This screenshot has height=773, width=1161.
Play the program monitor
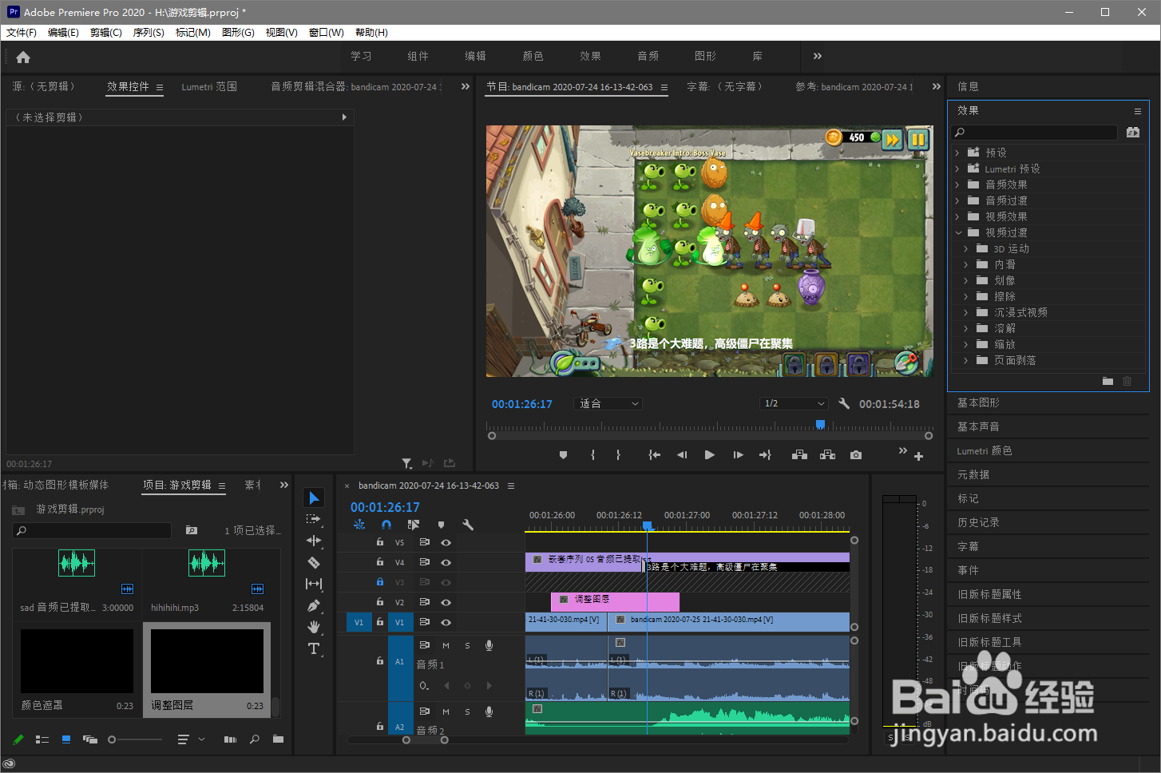709,455
